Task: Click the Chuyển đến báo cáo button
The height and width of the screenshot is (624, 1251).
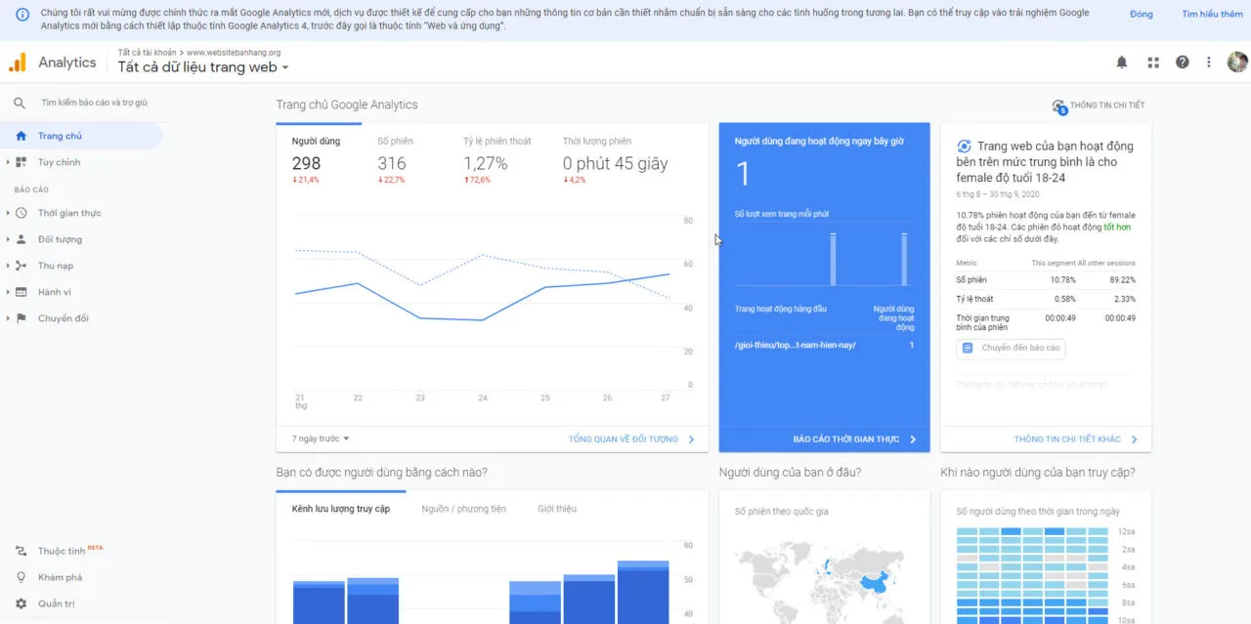Action: tap(1011, 348)
